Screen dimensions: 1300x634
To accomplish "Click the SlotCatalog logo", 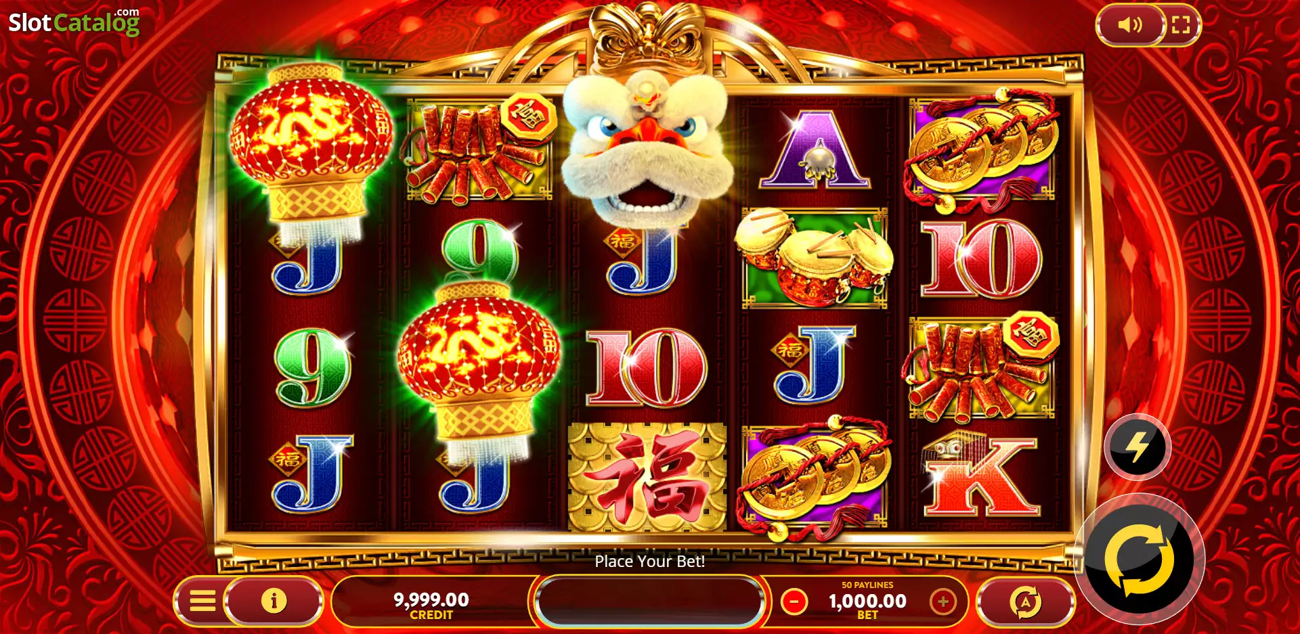I will [x=74, y=22].
